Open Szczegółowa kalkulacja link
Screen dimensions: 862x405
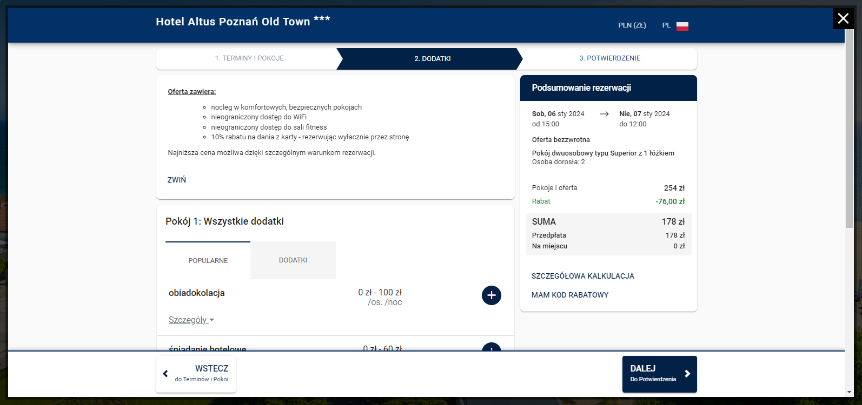pos(583,276)
